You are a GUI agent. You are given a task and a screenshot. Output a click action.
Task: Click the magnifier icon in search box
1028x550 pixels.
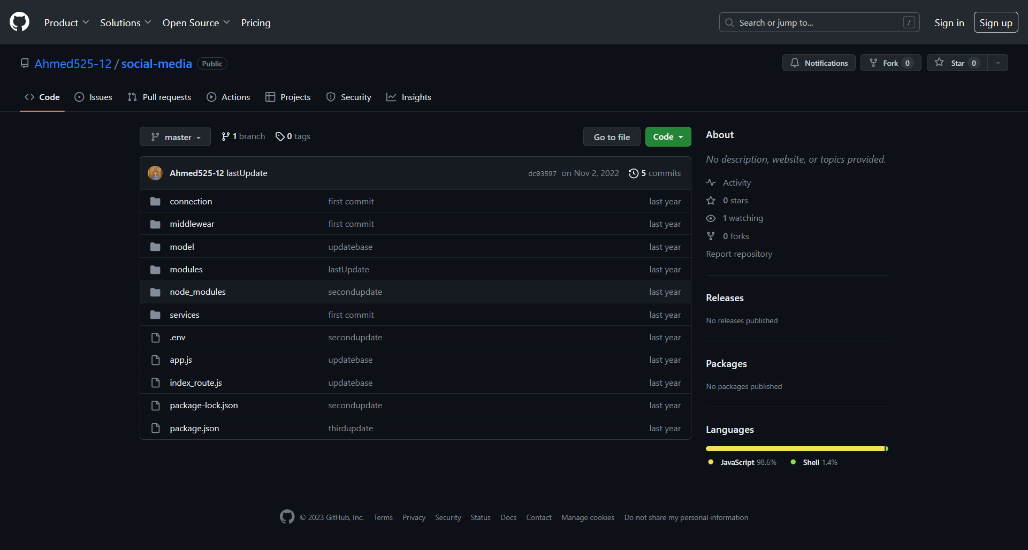point(729,22)
